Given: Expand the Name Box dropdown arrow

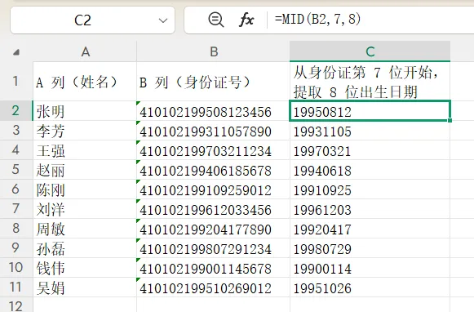Looking at the screenshot, I should [x=163, y=20].
